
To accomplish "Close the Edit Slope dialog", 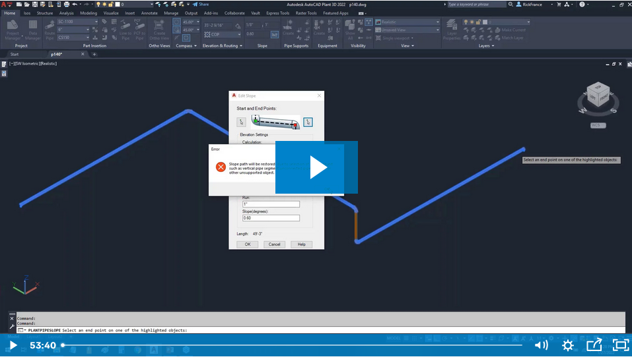I will (x=319, y=96).
